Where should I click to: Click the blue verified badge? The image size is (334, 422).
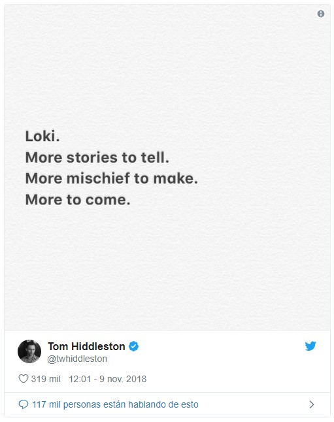(x=133, y=346)
